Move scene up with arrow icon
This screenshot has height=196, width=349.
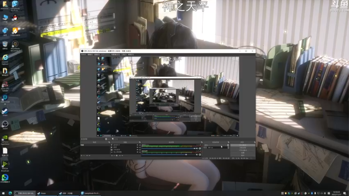pos(87,155)
